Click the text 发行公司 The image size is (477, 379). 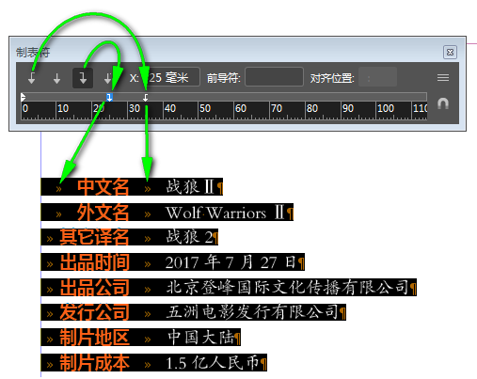(x=94, y=312)
